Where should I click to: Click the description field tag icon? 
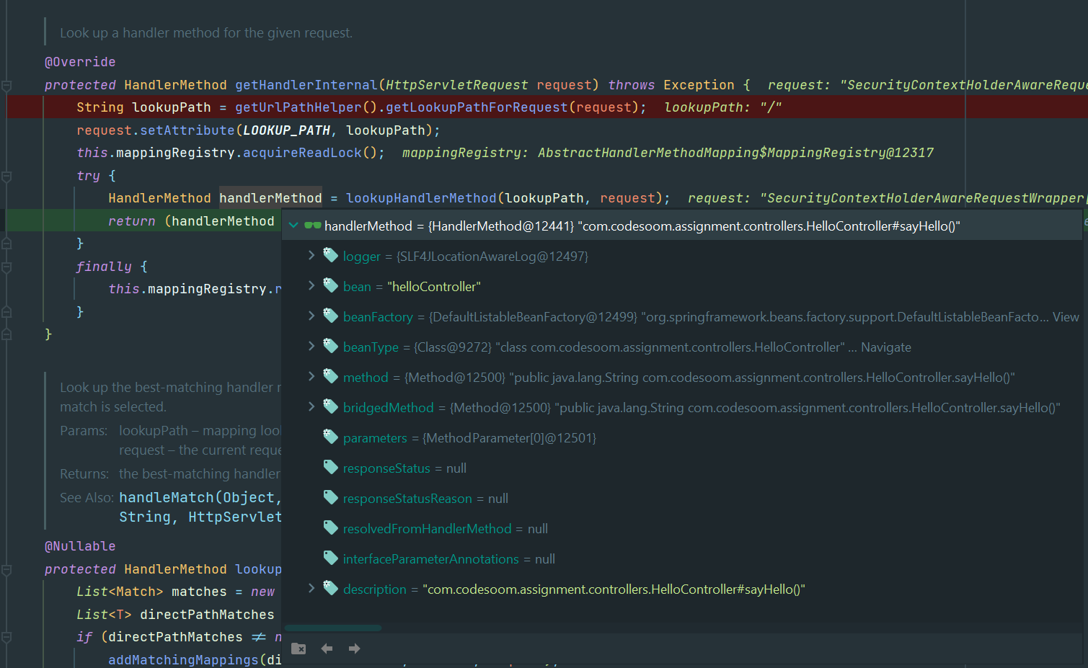click(331, 588)
